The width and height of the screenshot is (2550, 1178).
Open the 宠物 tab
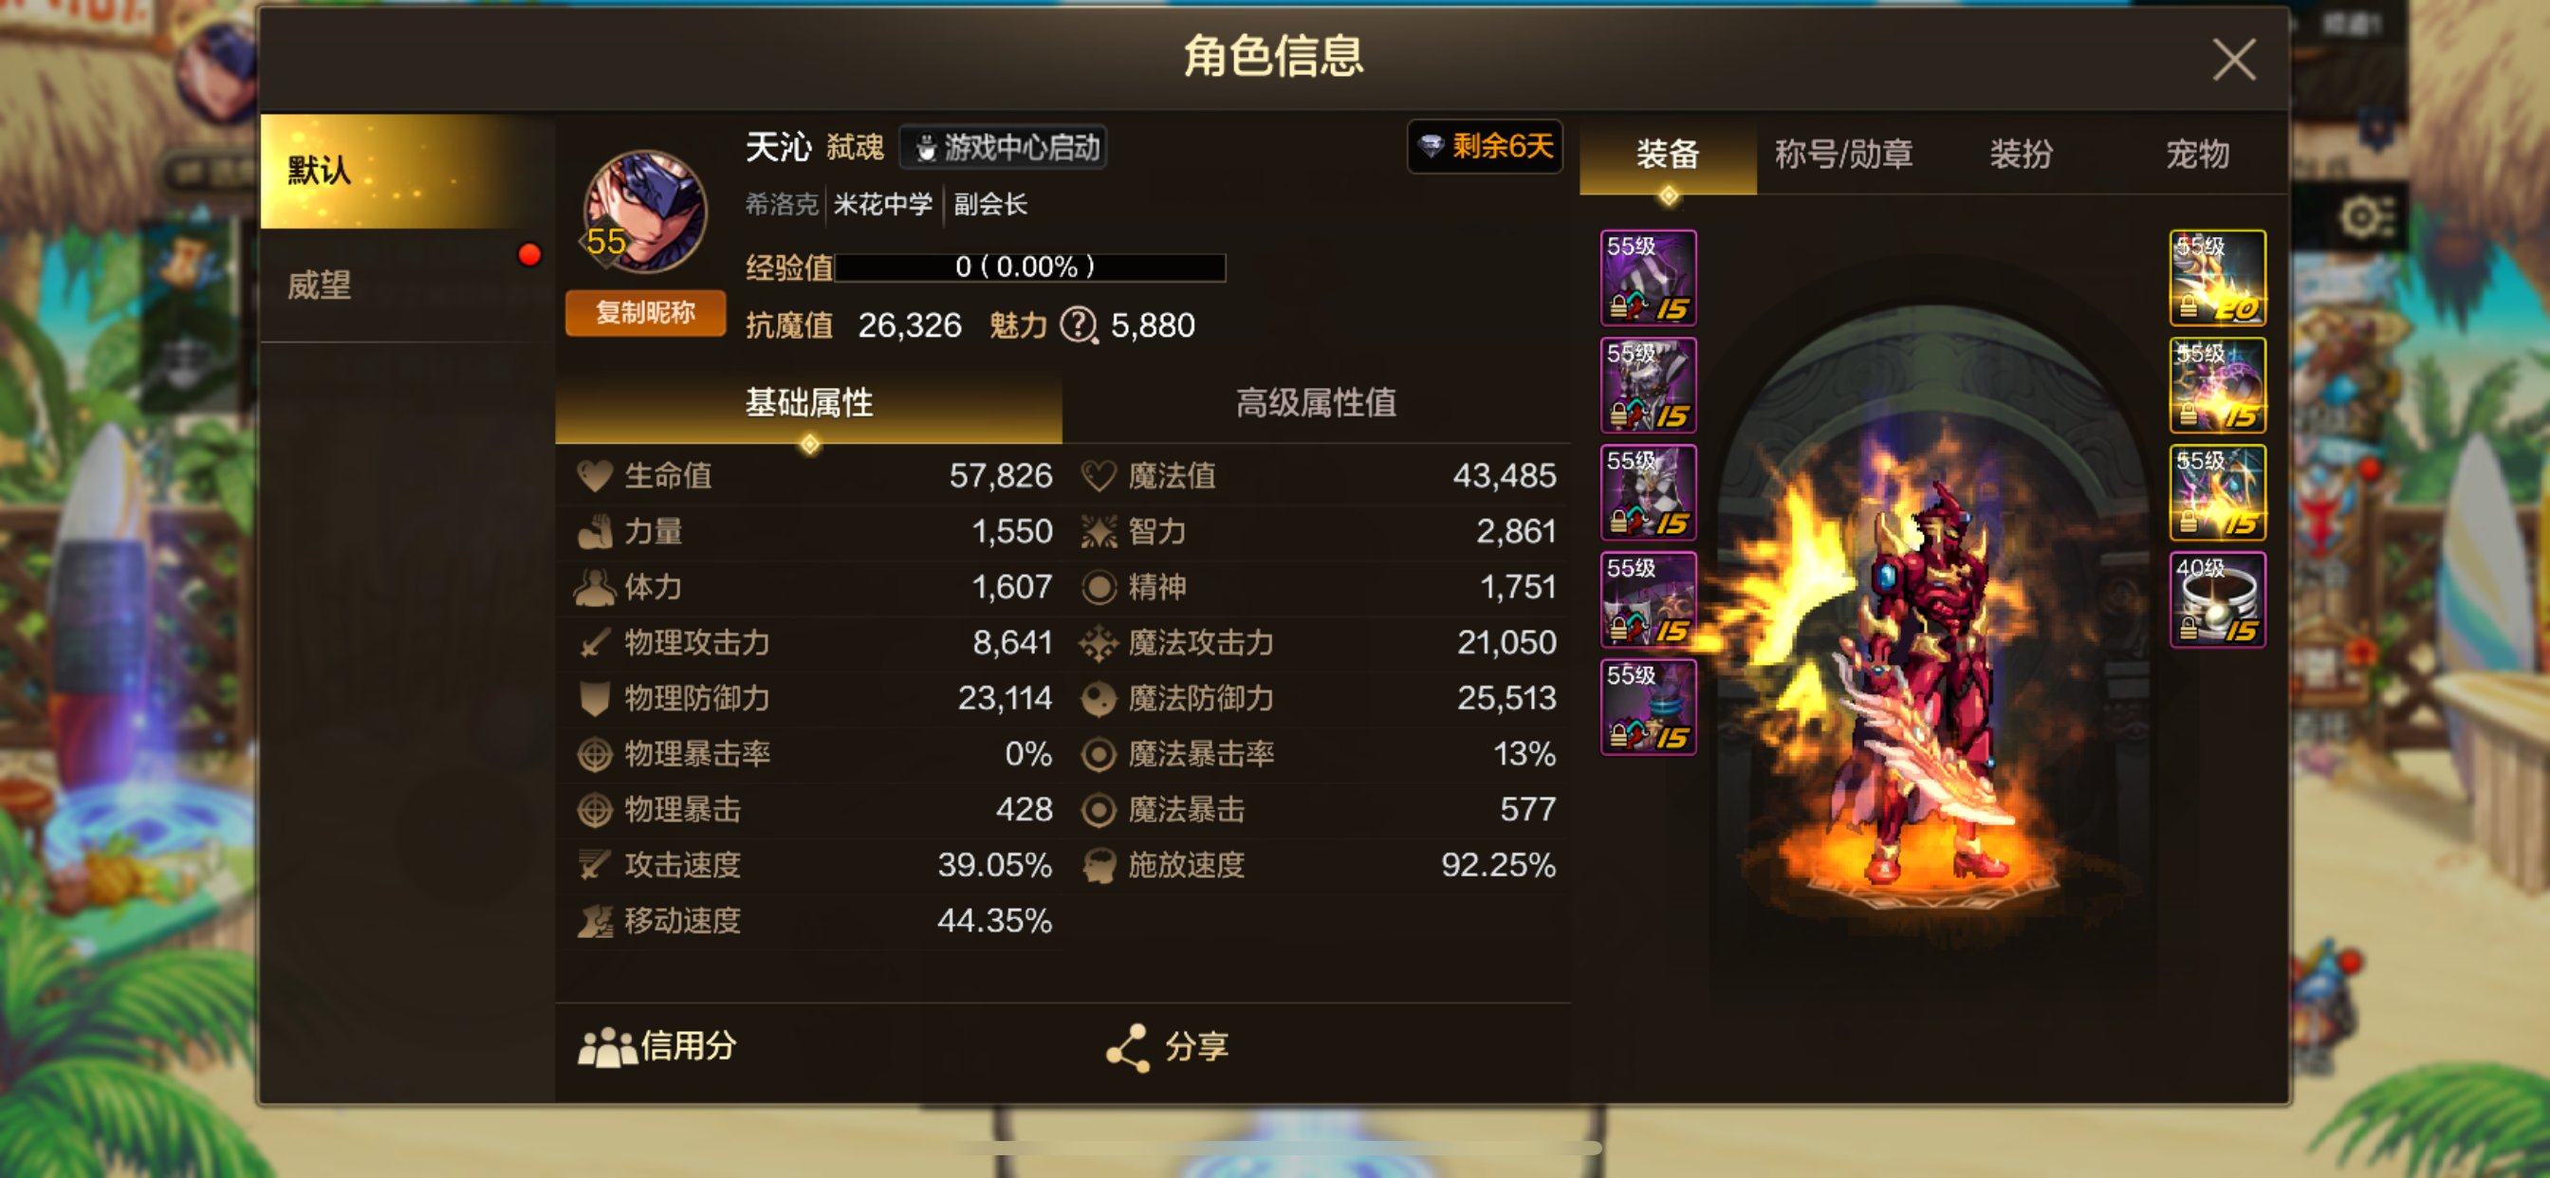(2196, 155)
